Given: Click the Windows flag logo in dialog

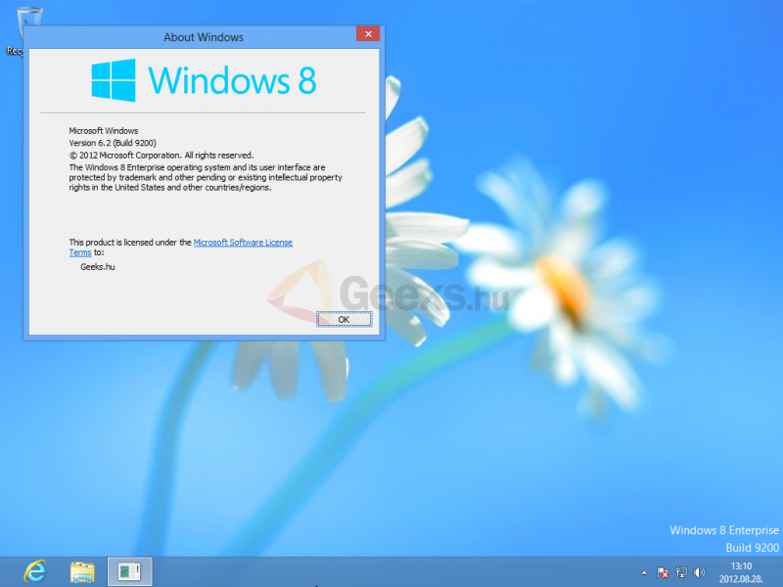Looking at the screenshot, I should click(x=114, y=80).
